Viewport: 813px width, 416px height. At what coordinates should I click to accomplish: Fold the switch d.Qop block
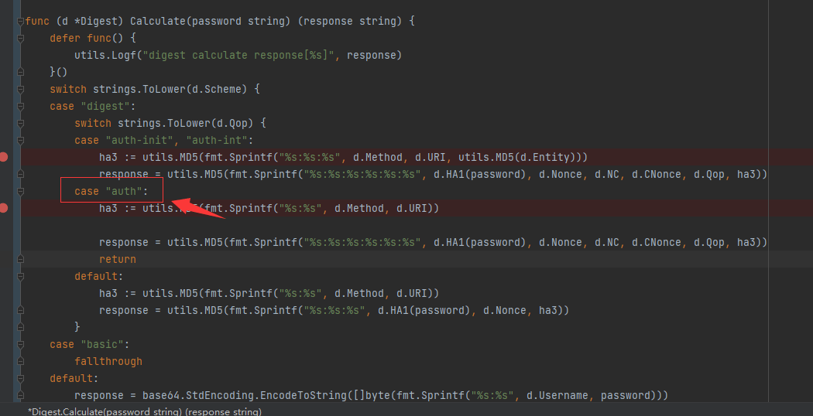pyautogui.click(x=20, y=123)
